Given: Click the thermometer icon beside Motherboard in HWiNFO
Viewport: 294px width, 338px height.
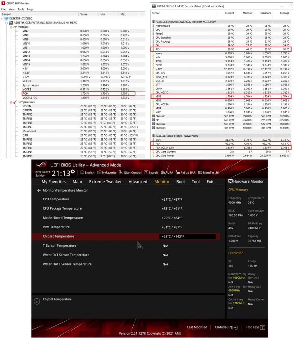Looking at the screenshot, I should pyautogui.click(x=153, y=26).
